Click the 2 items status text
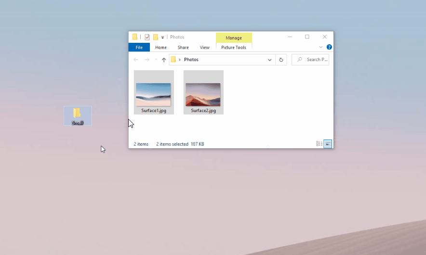This screenshot has width=426, height=255. tap(141, 144)
